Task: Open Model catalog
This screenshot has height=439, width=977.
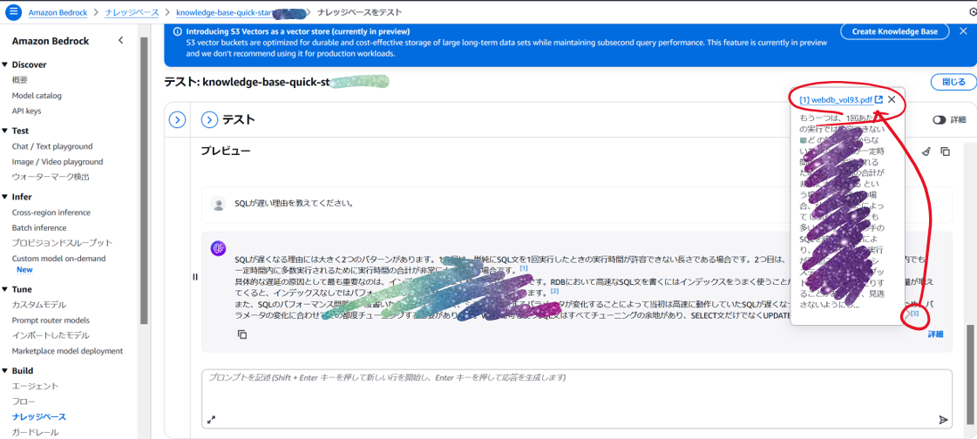Action: click(x=37, y=95)
